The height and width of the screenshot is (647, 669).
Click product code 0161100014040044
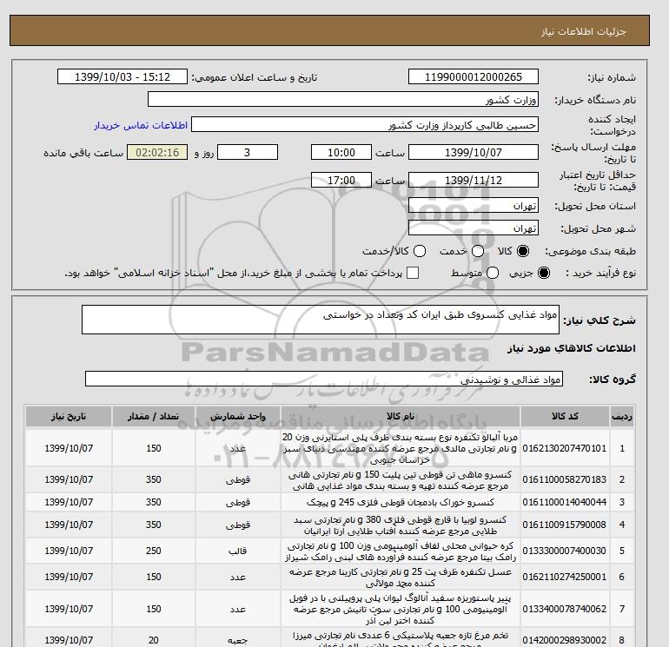point(565,502)
